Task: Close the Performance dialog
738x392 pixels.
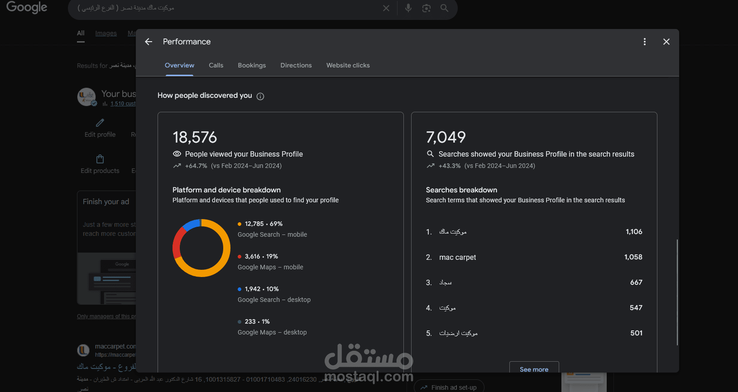Action: 666,42
